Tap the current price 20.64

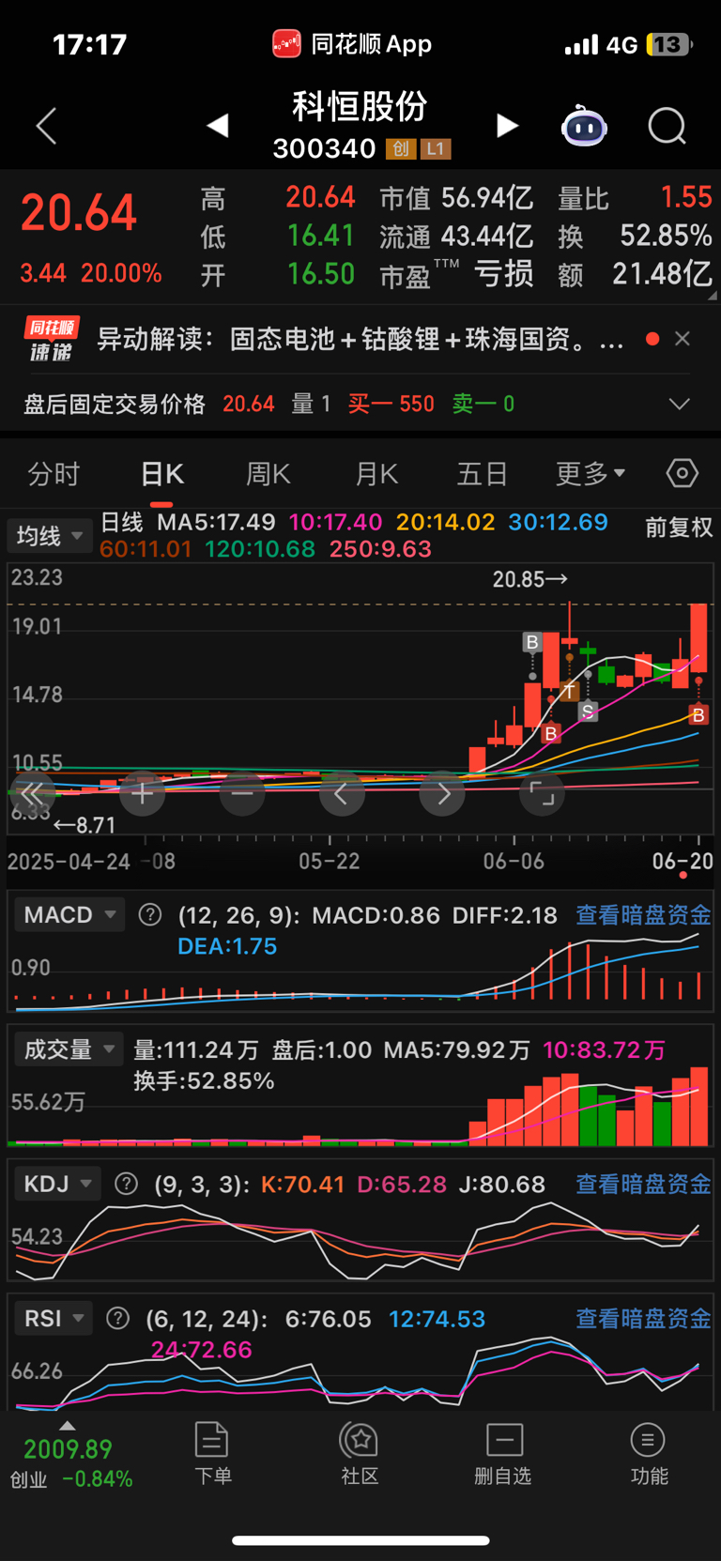tap(79, 213)
